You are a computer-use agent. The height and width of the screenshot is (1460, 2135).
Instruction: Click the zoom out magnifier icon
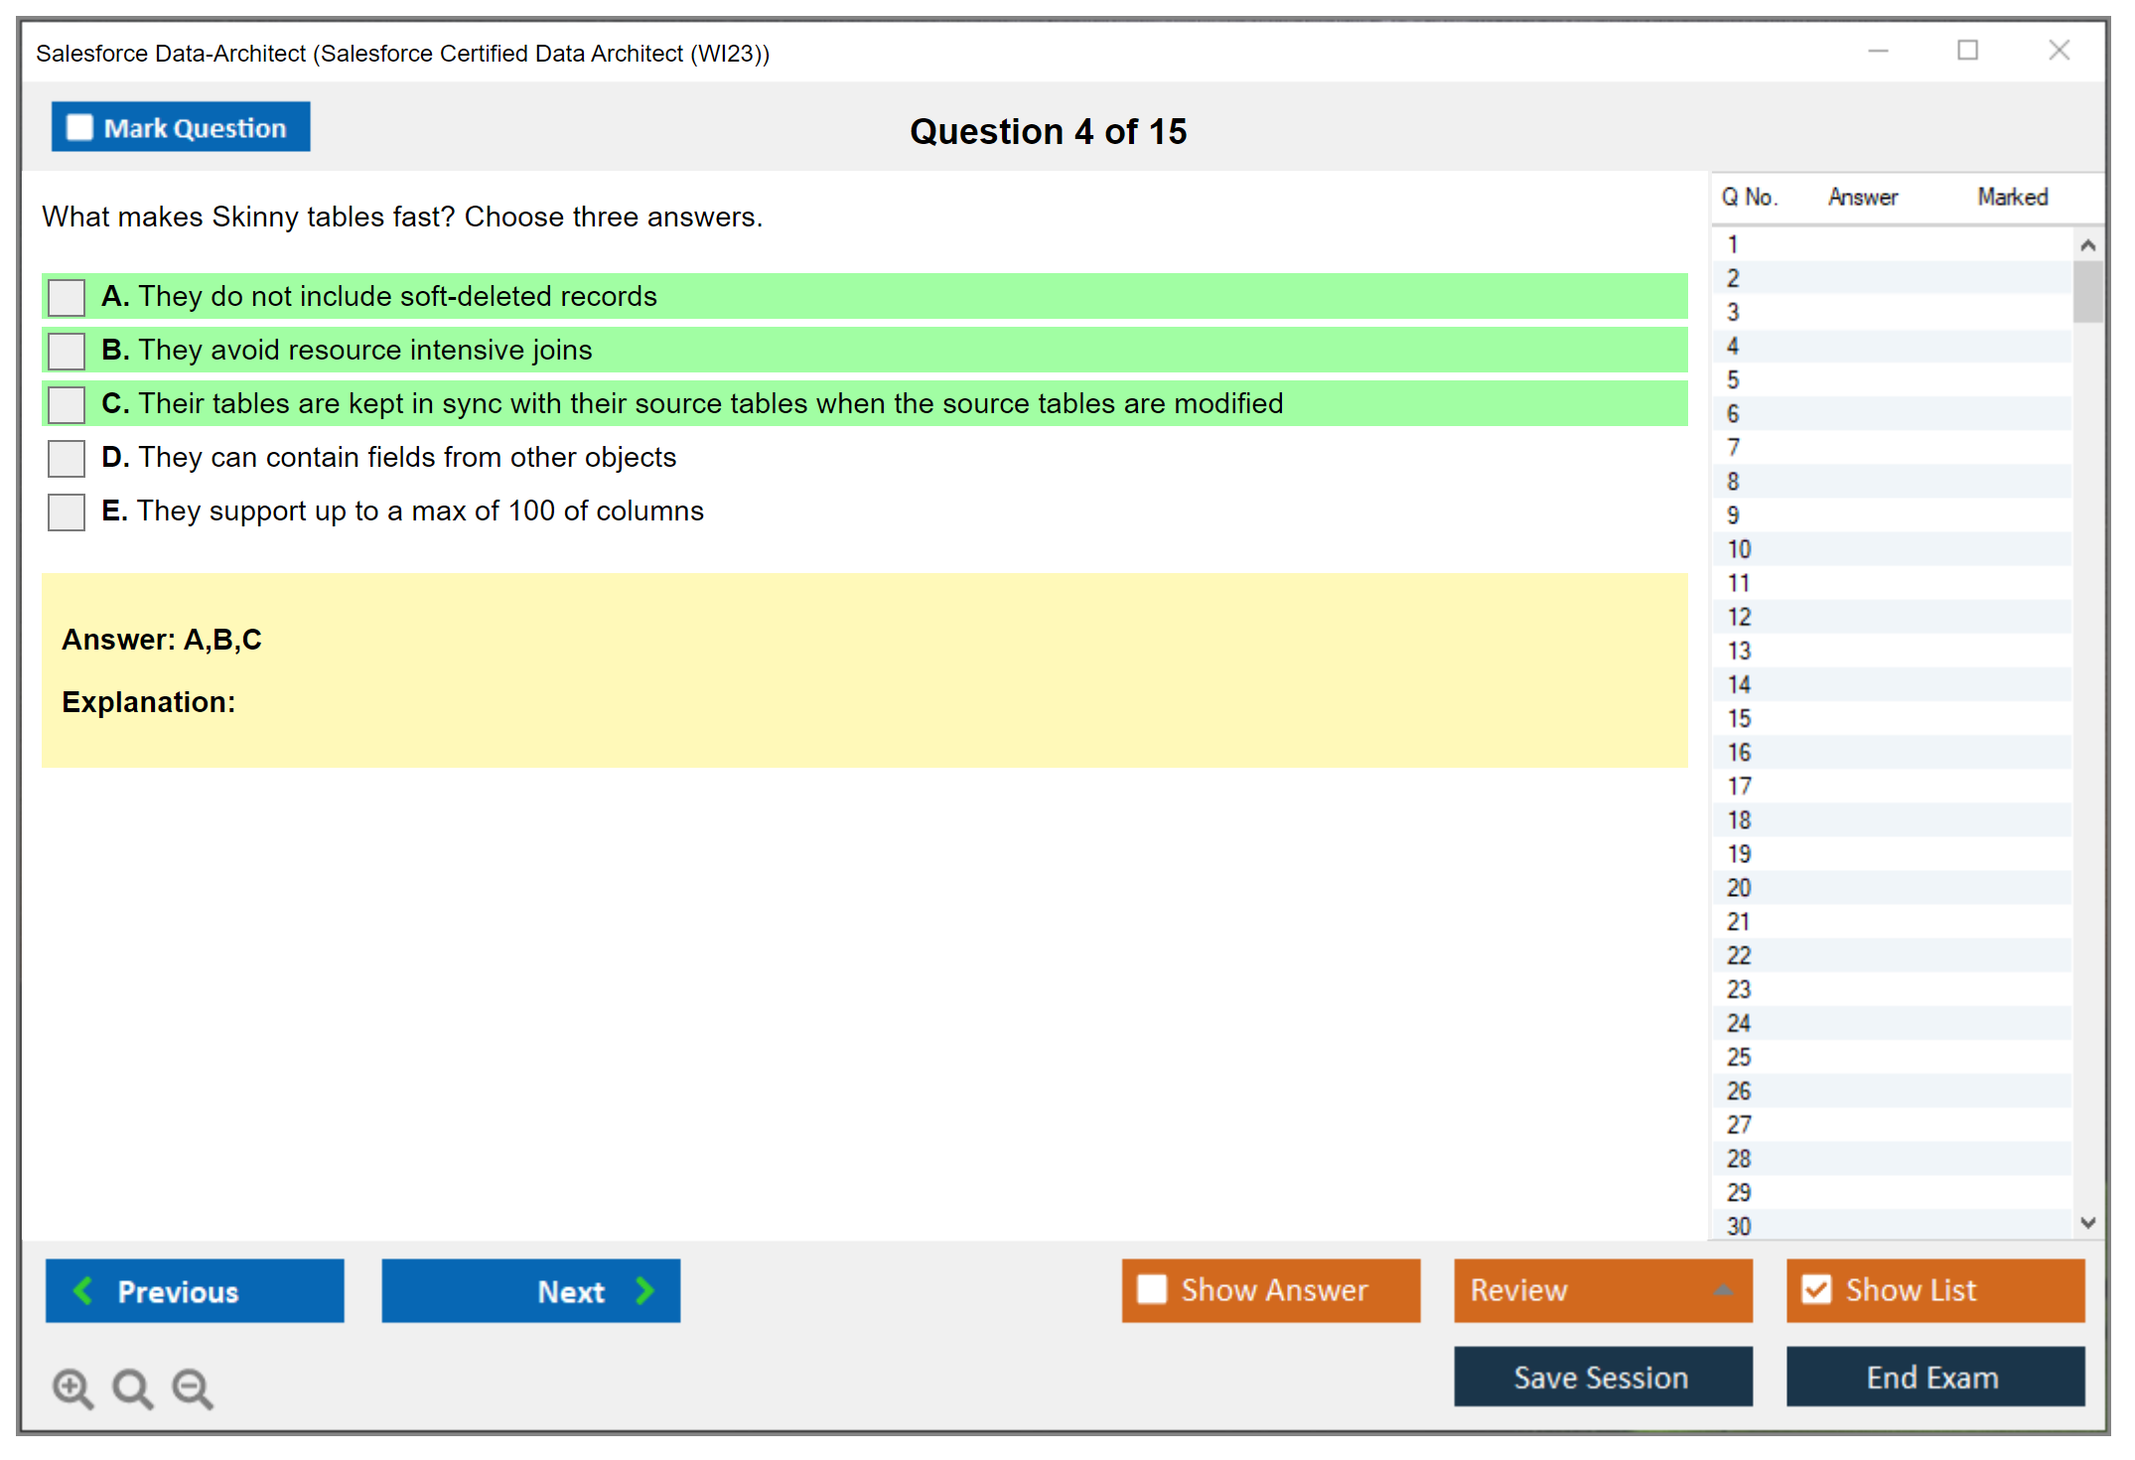click(193, 1387)
